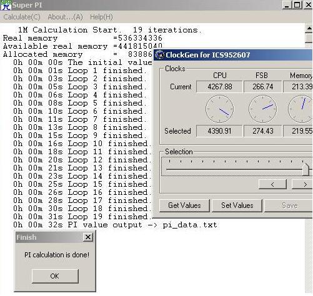
Task: Step selection down with the left arrow button
Action: pyautogui.click(x=272, y=184)
